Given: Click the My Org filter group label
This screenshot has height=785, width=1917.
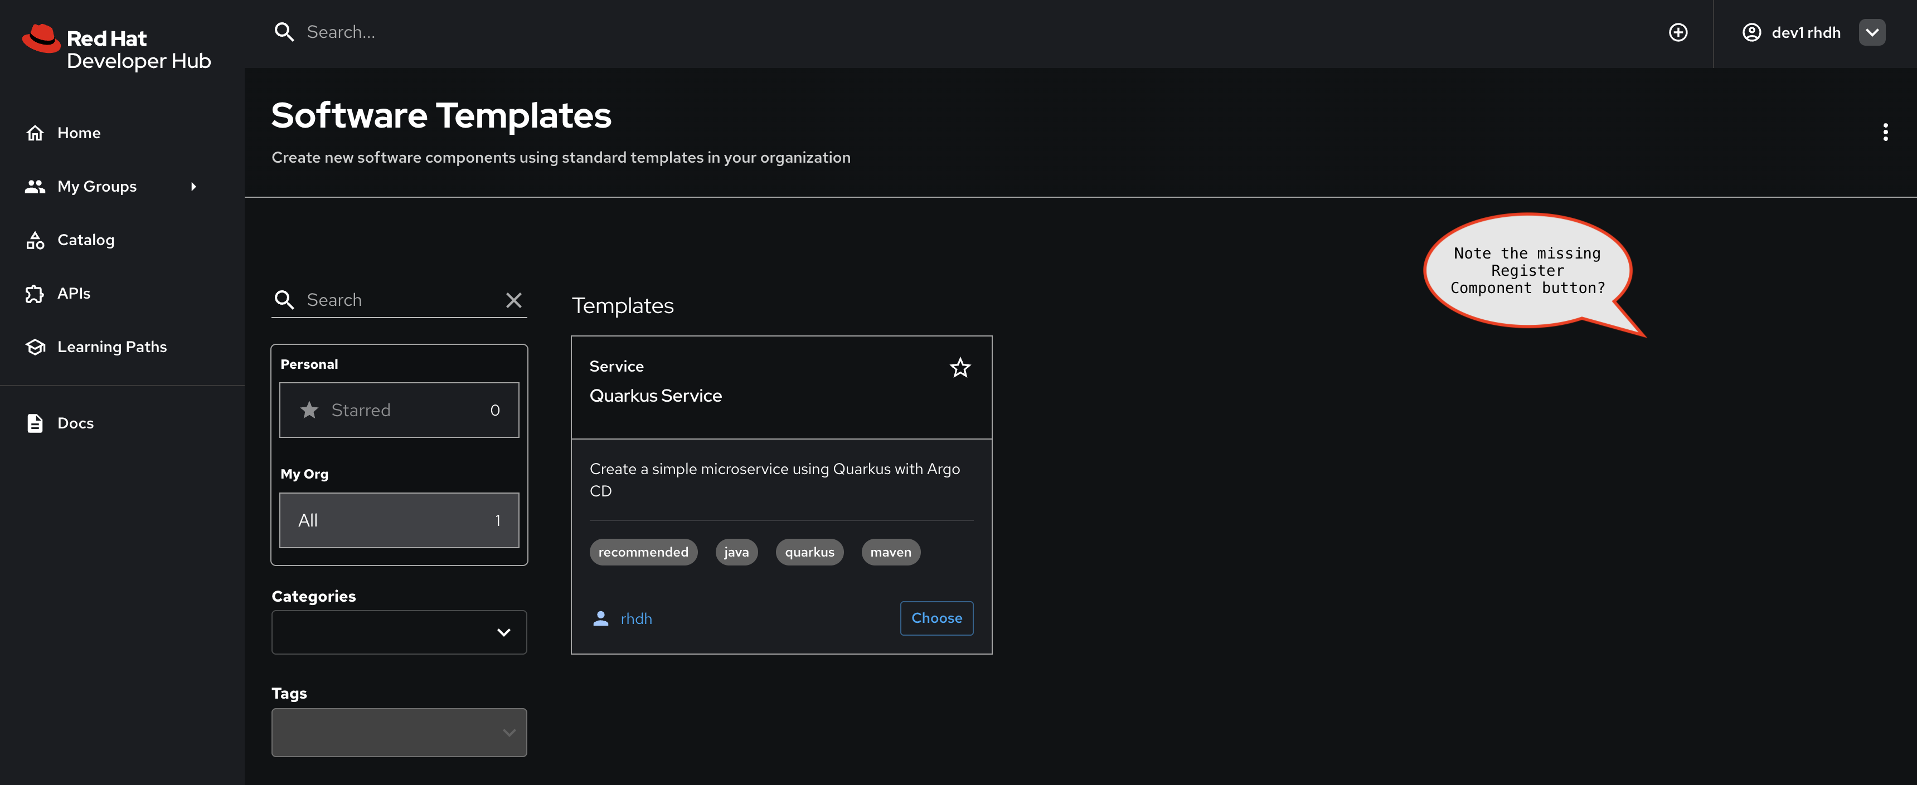Looking at the screenshot, I should pyautogui.click(x=304, y=474).
